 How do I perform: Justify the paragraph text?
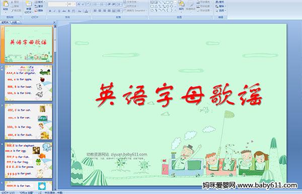coord(109,11)
